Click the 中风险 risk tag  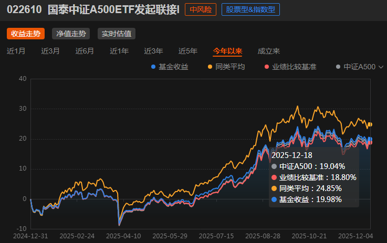pos(201,9)
